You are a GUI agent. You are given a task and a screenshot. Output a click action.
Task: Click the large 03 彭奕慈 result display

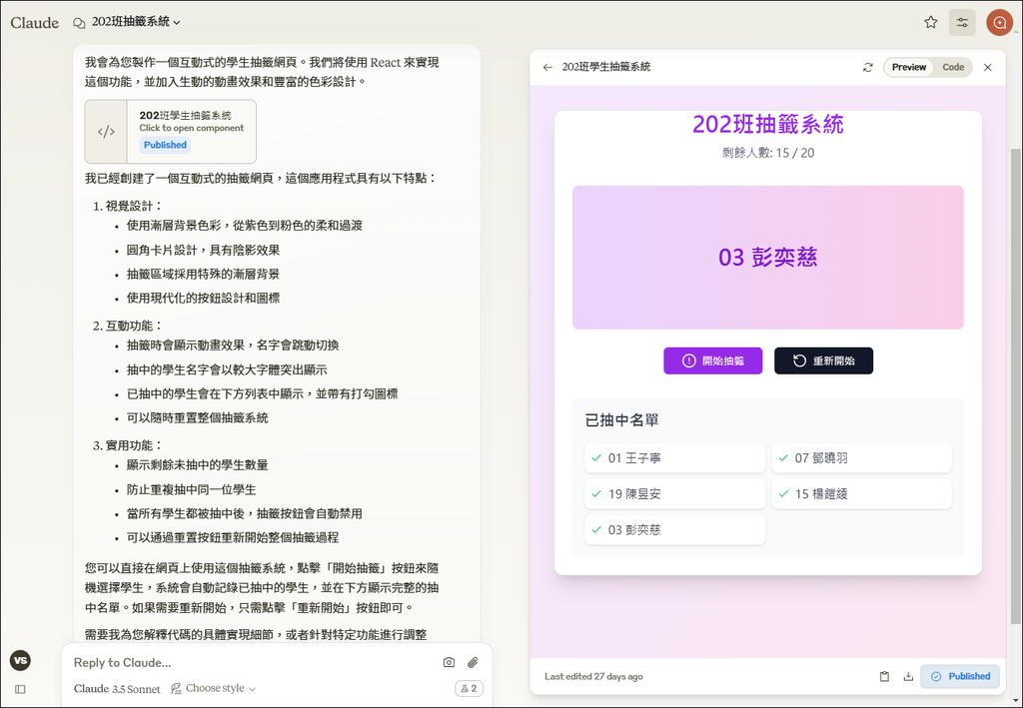pos(768,258)
